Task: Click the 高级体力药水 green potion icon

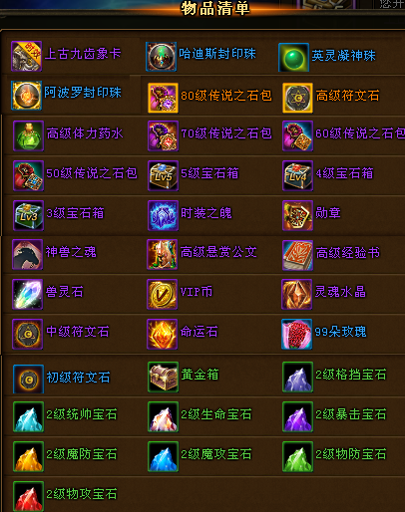Action: pyautogui.click(x=28, y=135)
